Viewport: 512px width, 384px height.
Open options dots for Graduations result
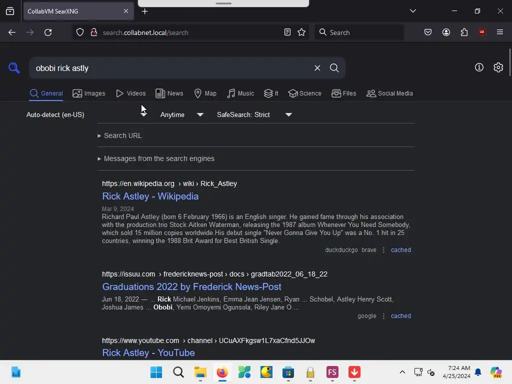pos(383,316)
